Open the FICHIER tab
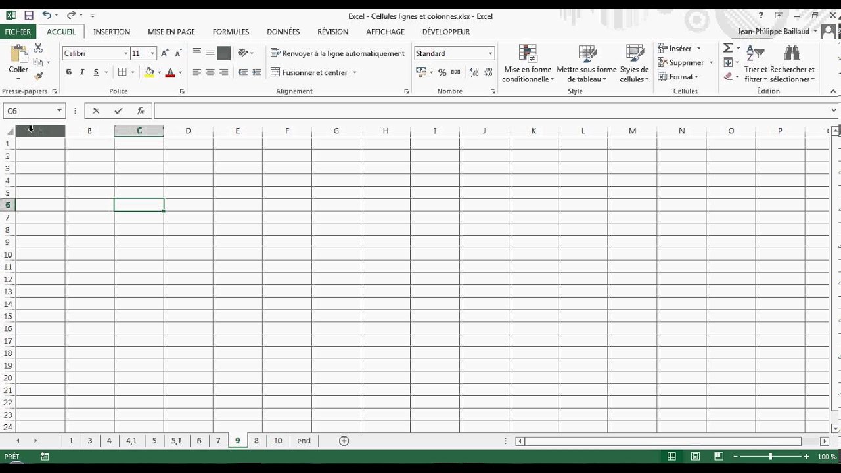Viewport: 841px width, 473px height. click(x=18, y=32)
